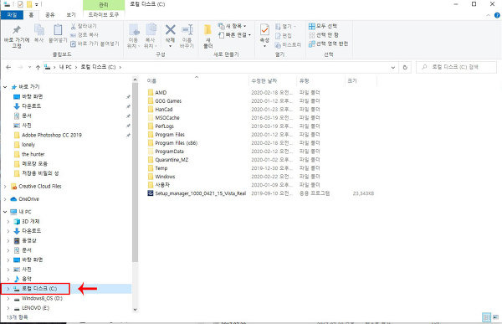502x324 pixels.
Task: Open the Drive Tools (드라이브 도구) tab
Action: (104, 15)
